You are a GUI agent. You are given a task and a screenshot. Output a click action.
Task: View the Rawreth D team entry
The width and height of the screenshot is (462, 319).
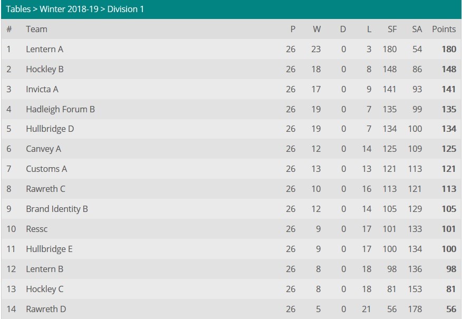click(46, 309)
